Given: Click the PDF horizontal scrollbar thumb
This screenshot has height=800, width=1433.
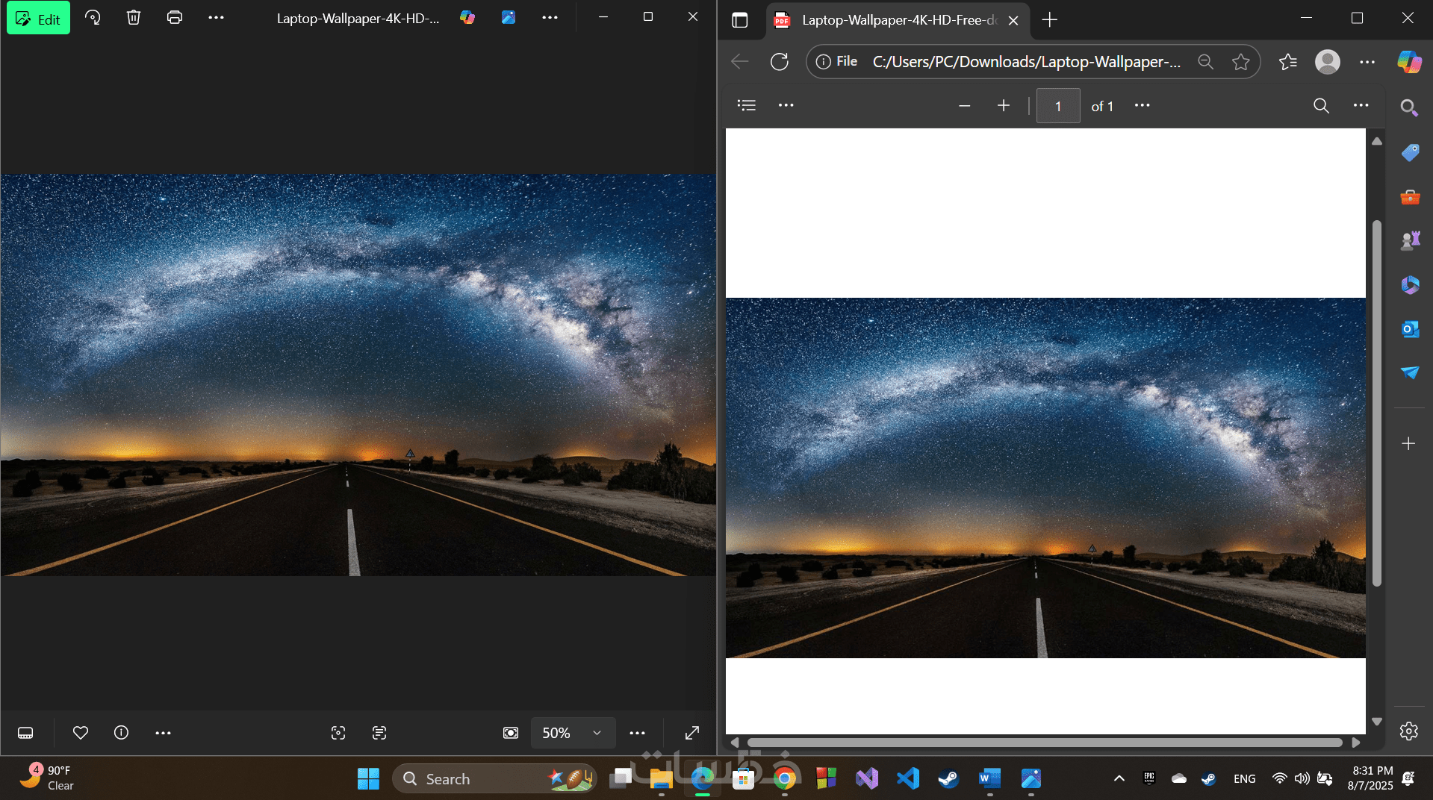Looking at the screenshot, I should [x=1045, y=743].
